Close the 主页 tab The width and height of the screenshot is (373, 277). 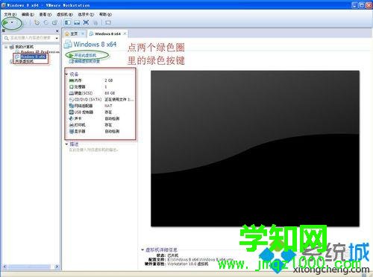83,34
